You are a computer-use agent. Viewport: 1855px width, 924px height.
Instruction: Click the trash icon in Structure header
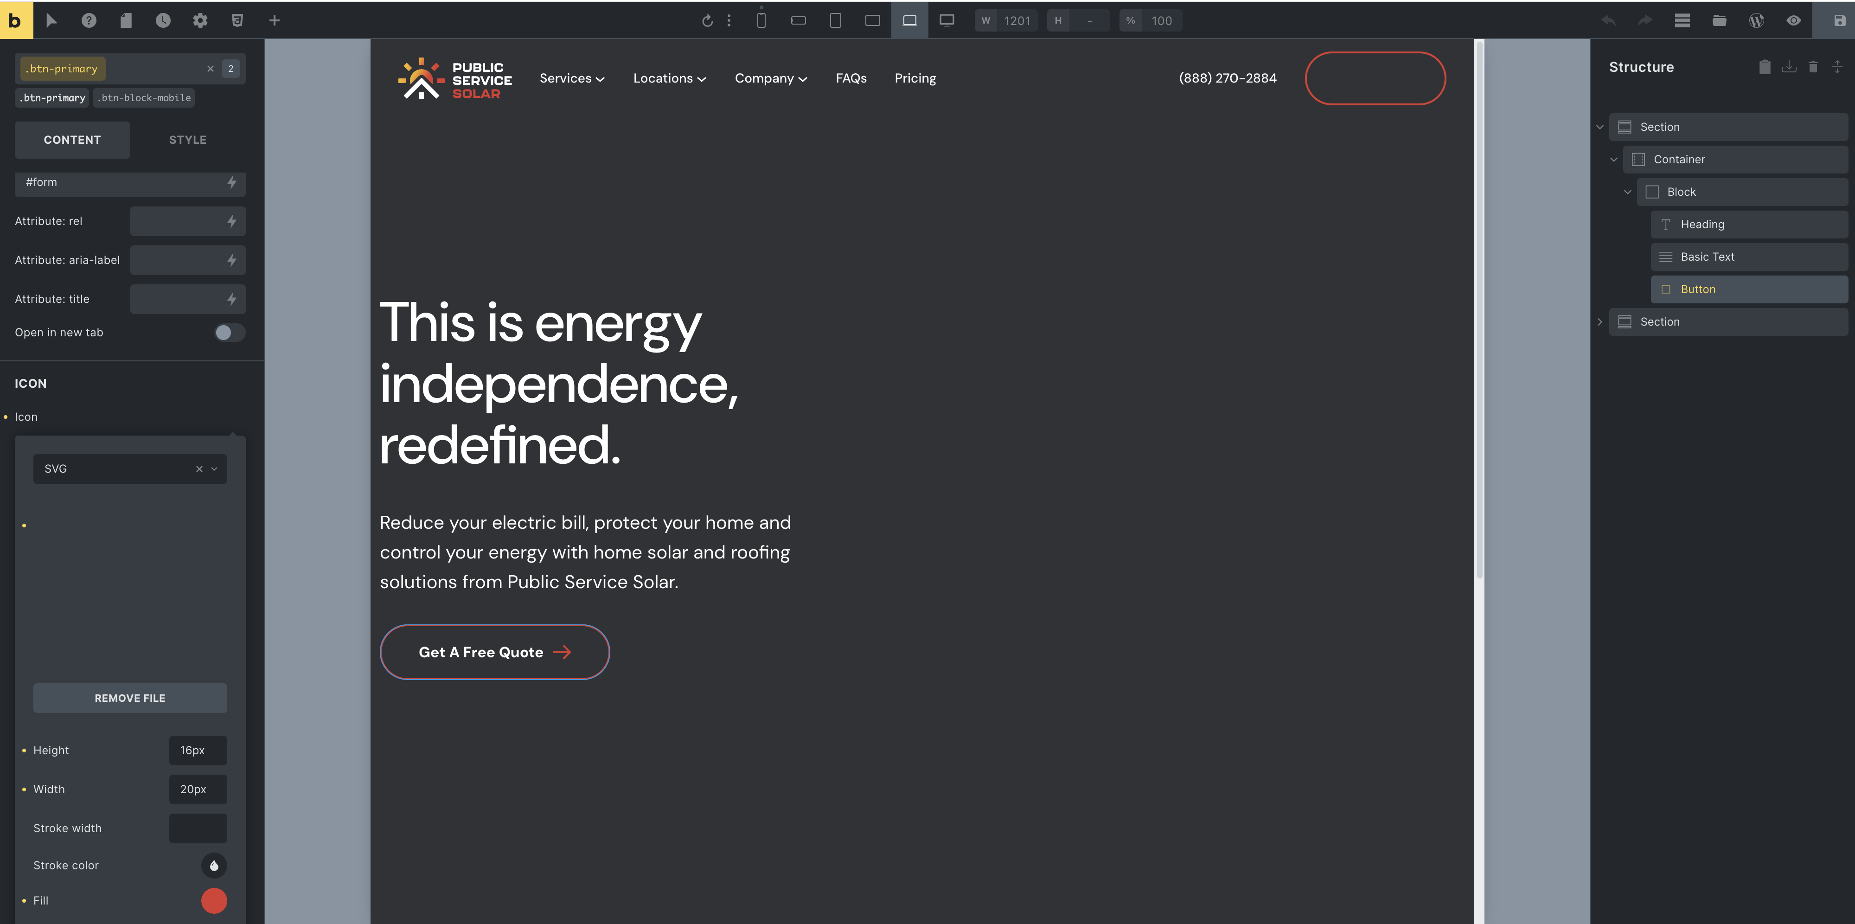coord(1813,67)
